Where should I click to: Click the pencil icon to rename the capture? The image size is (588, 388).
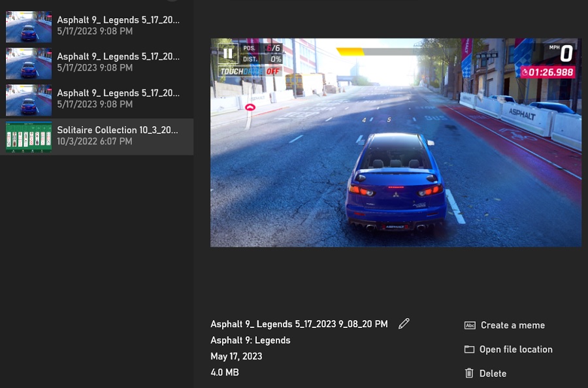coord(404,323)
